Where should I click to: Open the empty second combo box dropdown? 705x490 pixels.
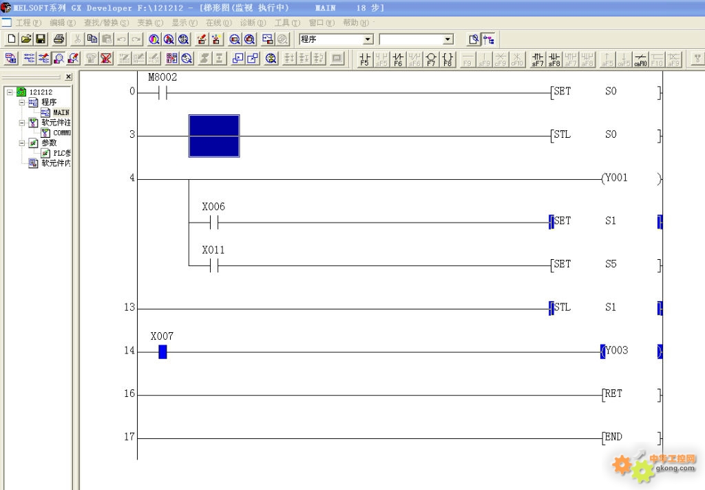pos(448,39)
